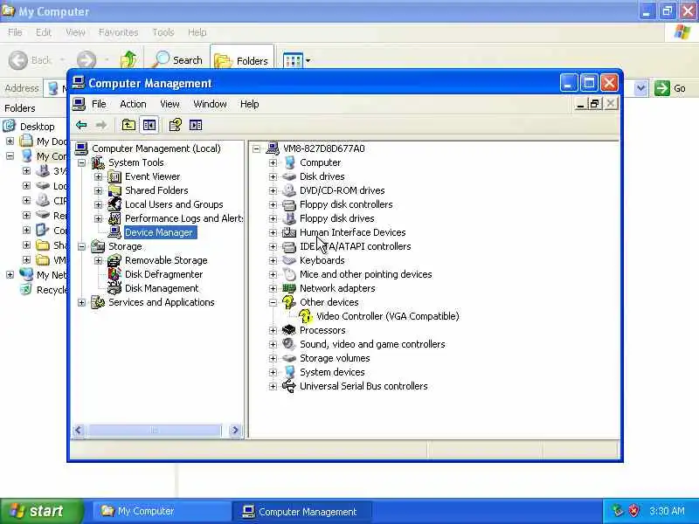Select the Performance Logs and Alerts icon
Image resolution: width=699 pixels, height=524 pixels.
114,218
